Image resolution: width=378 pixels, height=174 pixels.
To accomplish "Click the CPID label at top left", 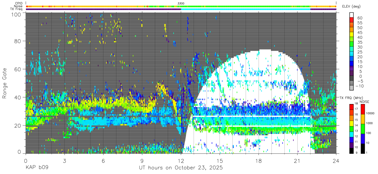I will tap(19, 3).
